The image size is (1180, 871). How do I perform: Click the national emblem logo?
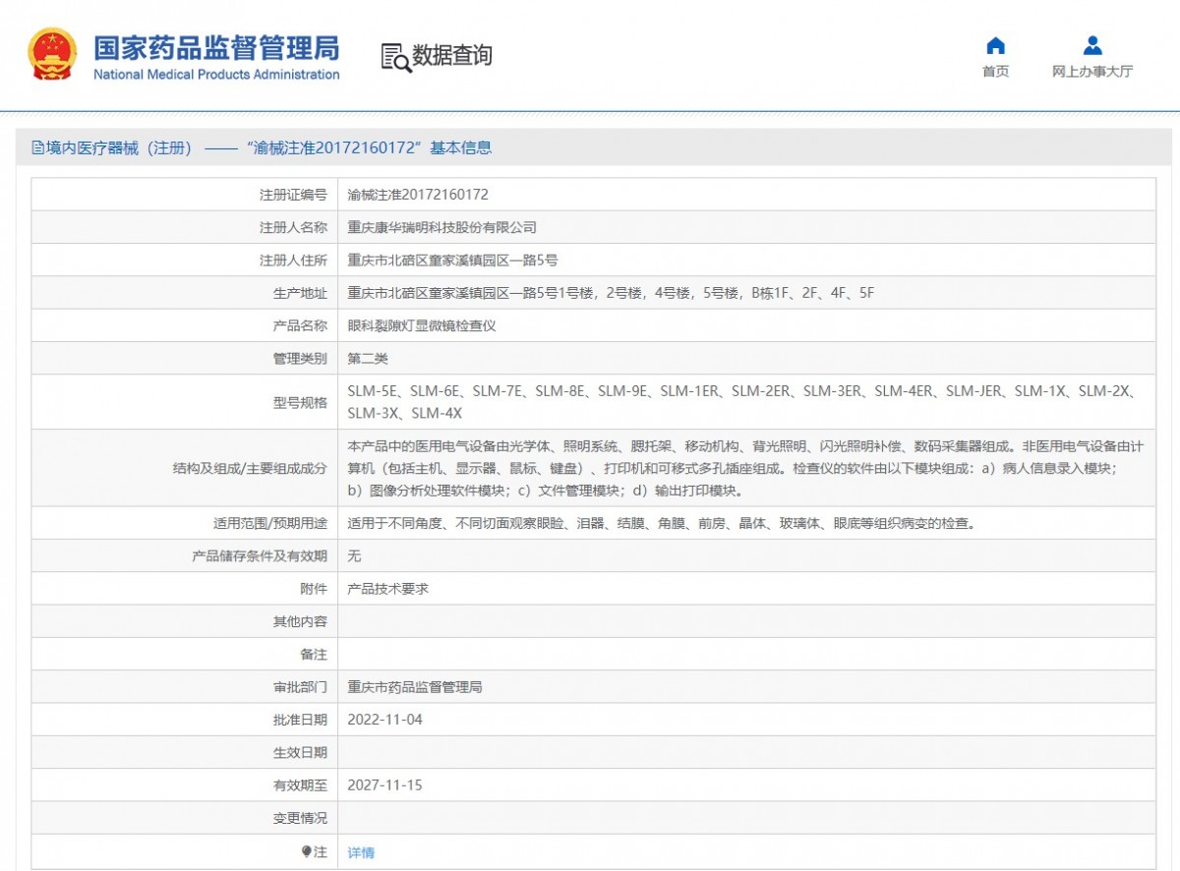tap(53, 54)
